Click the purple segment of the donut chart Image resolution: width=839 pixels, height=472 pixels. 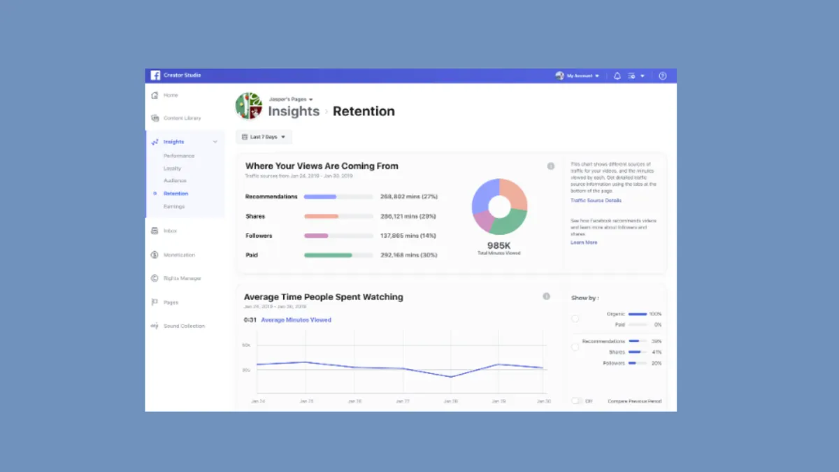point(483,221)
